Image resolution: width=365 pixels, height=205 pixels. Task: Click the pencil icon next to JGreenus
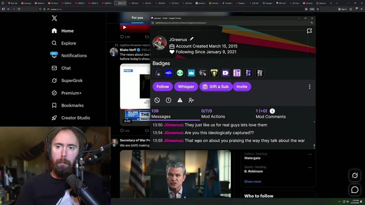point(192,39)
